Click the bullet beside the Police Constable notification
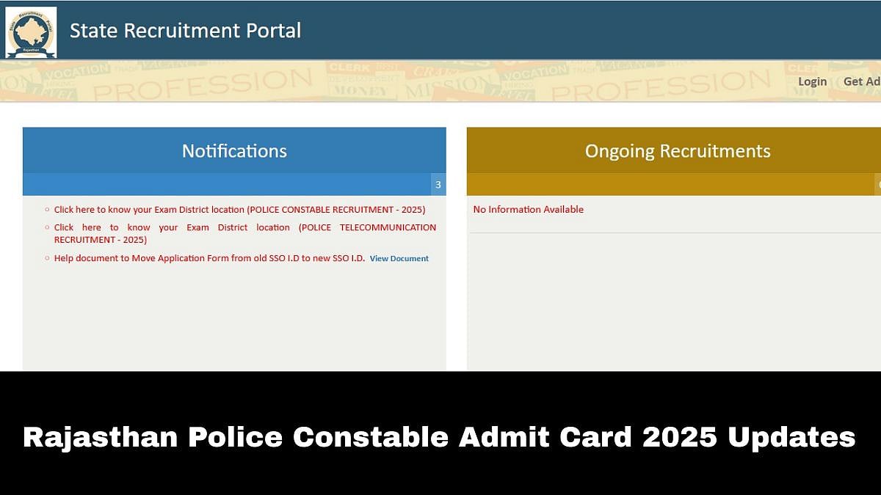Image resolution: width=881 pixels, height=495 pixels. click(x=48, y=210)
